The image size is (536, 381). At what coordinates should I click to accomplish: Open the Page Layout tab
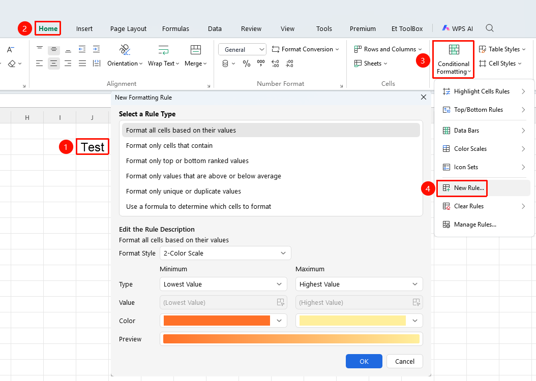pos(128,28)
